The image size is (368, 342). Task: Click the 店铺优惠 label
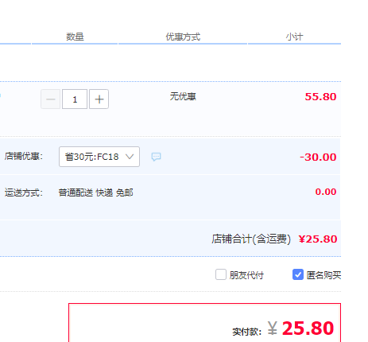(x=24, y=156)
